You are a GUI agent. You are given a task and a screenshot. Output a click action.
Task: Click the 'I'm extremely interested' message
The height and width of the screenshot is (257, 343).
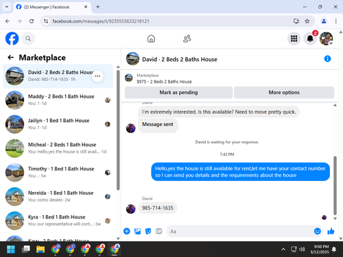(x=219, y=112)
